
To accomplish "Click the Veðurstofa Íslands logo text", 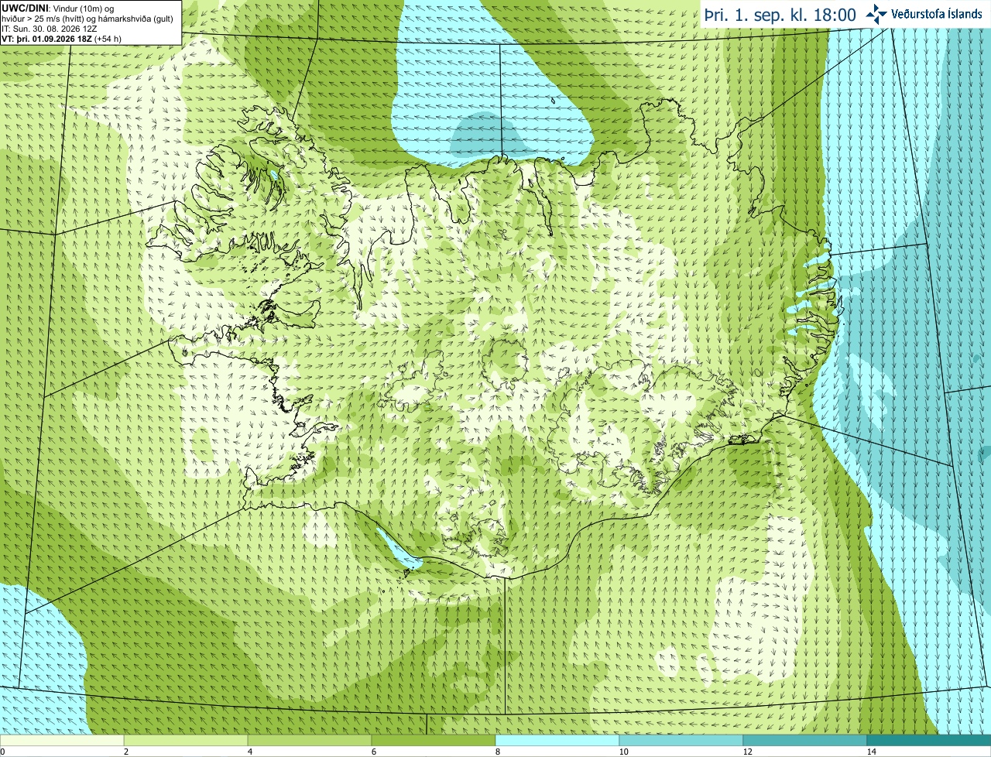I will (936, 14).
